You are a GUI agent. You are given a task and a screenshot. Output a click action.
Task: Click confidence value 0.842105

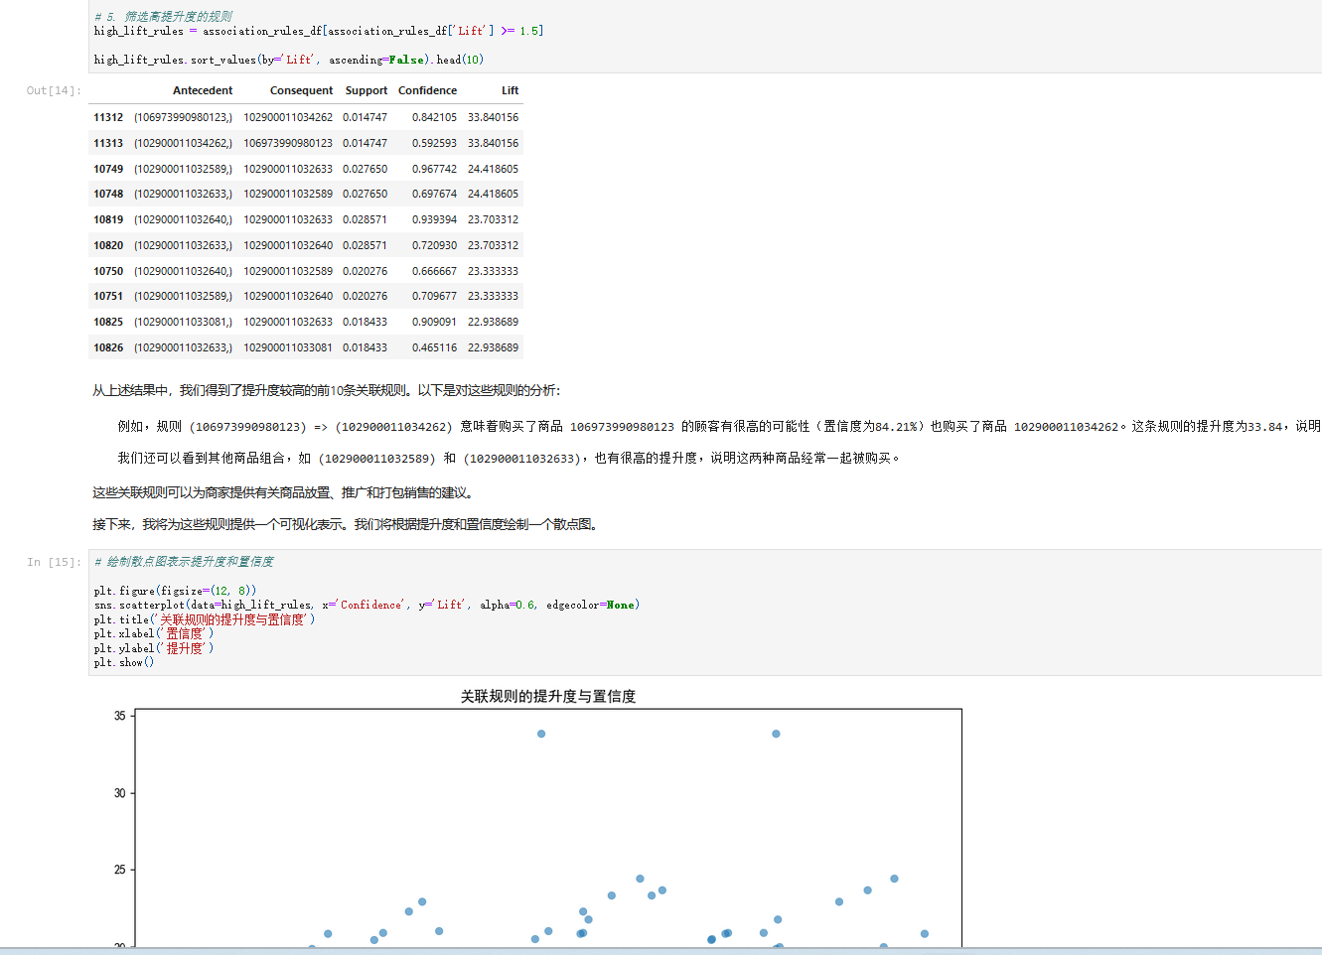pos(434,117)
